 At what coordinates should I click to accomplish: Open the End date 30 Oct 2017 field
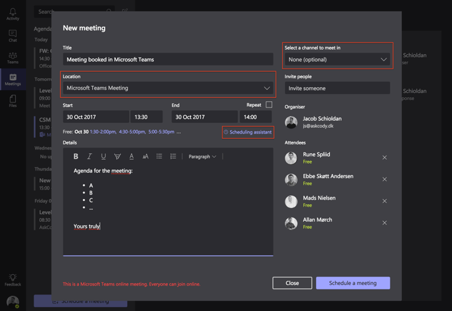coord(204,117)
